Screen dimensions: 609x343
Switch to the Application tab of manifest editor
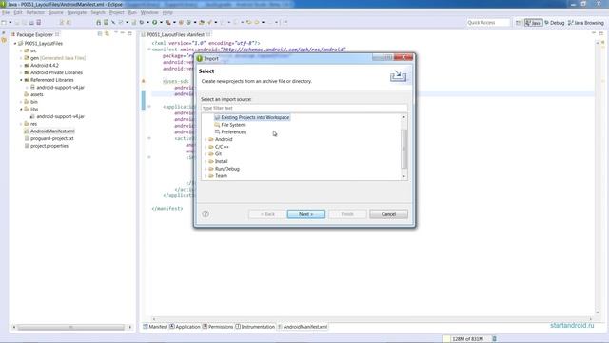pyautogui.click(x=185, y=327)
